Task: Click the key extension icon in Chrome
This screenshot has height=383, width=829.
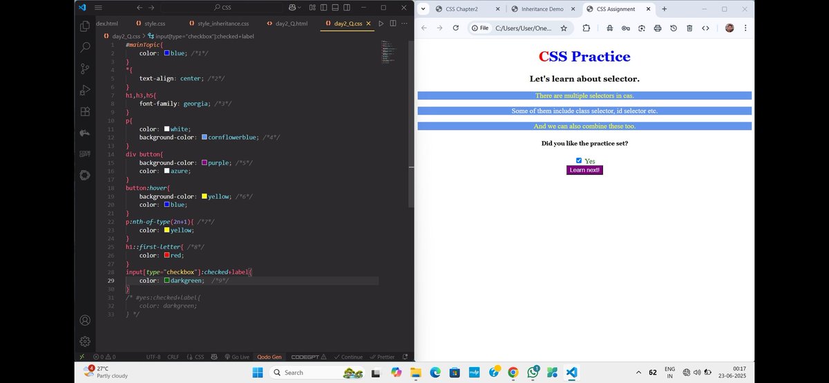Action: (625, 28)
